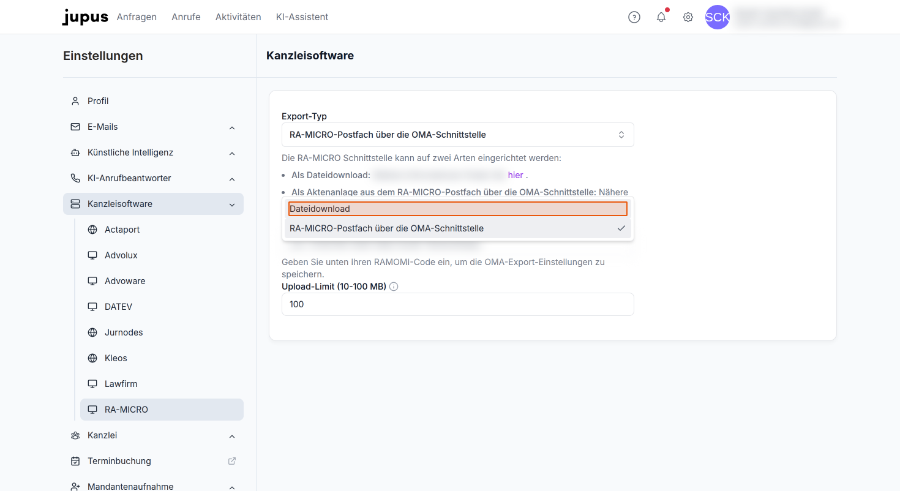
Task: Open the Anfragen tab
Action: coord(137,17)
